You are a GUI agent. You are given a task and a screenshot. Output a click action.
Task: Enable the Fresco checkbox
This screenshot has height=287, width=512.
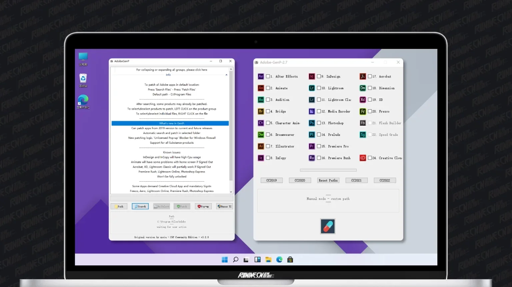370,111
